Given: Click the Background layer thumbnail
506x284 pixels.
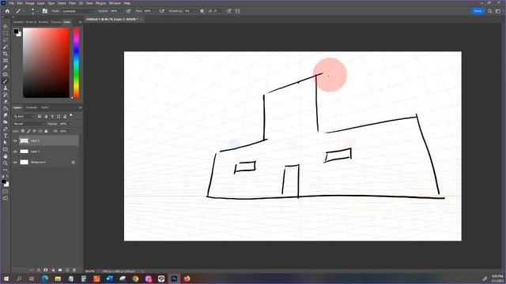Looking at the screenshot, I should (x=25, y=163).
